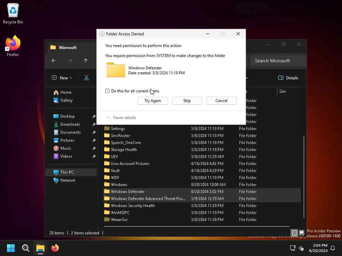Click the Cancel button in dialog
The image size is (342, 256).
pyautogui.click(x=221, y=101)
